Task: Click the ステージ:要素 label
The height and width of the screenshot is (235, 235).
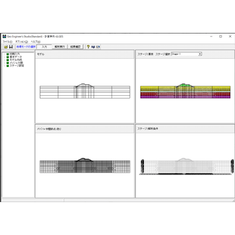Action: [145, 54]
